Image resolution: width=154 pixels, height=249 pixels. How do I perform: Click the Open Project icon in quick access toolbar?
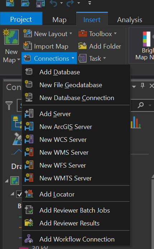(25, 3)
